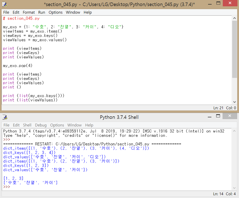
Task: Open Window menu in editor window
Action: (73, 12)
